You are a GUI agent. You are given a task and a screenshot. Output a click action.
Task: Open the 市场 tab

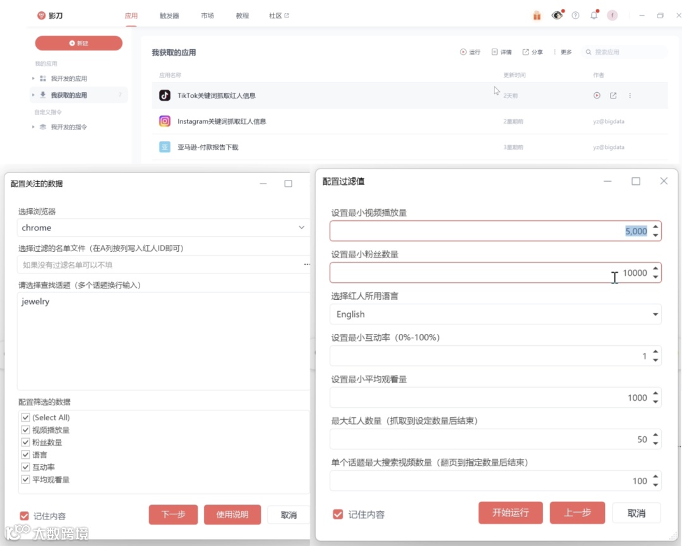click(208, 16)
